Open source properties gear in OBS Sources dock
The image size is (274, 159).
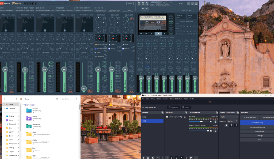(x=177, y=158)
